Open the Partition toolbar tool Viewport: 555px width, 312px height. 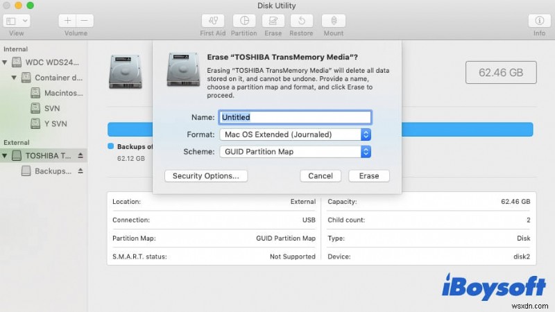coord(244,21)
